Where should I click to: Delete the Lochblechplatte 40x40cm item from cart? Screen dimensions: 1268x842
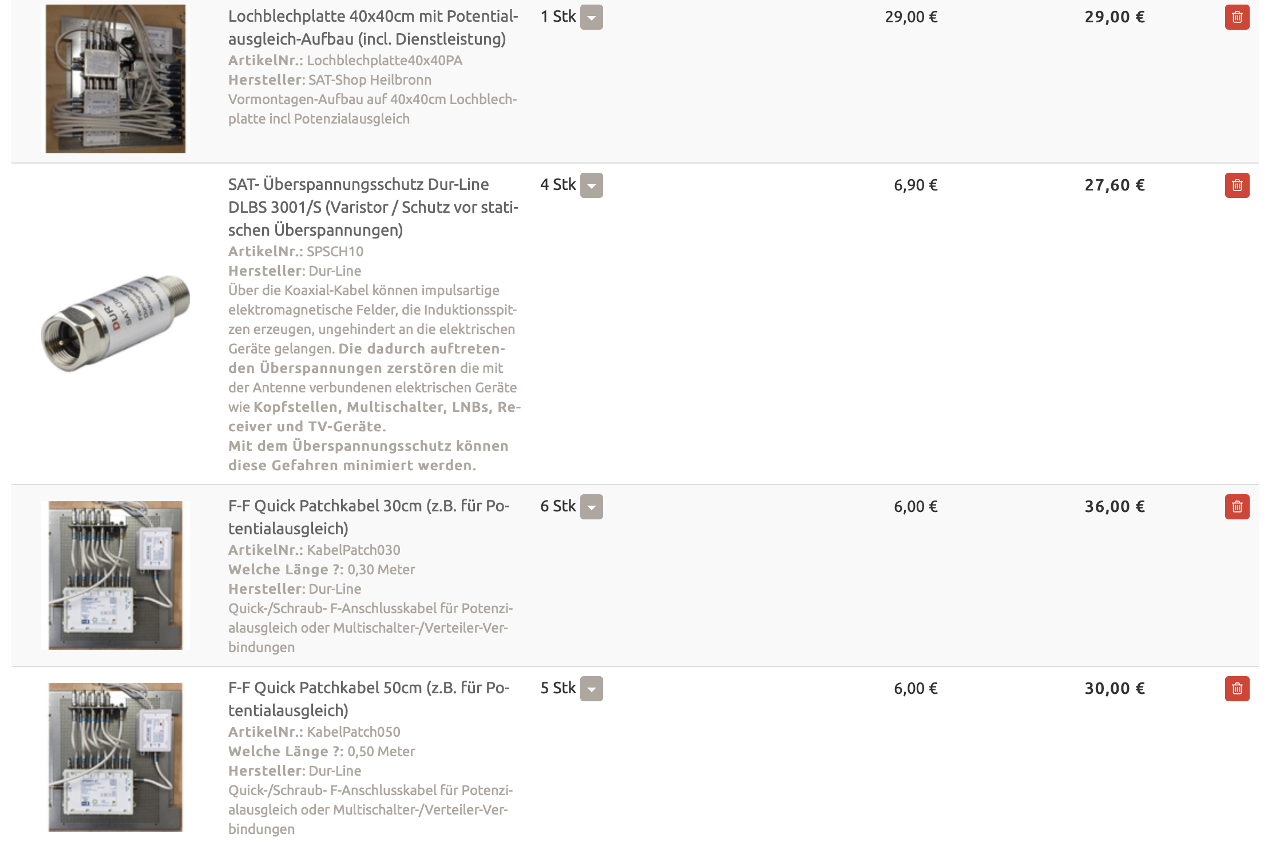tap(1237, 17)
